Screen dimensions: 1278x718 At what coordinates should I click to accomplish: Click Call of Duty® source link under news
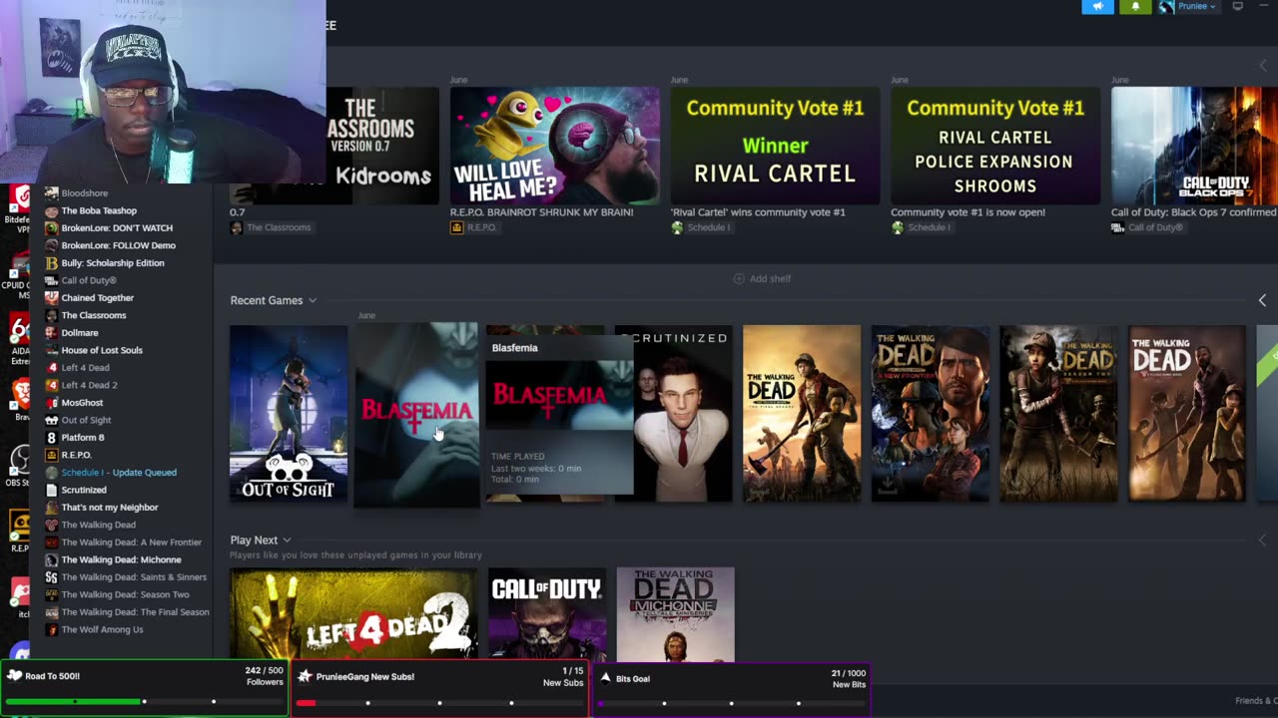pyautogui.click(x=1155, y=227)
